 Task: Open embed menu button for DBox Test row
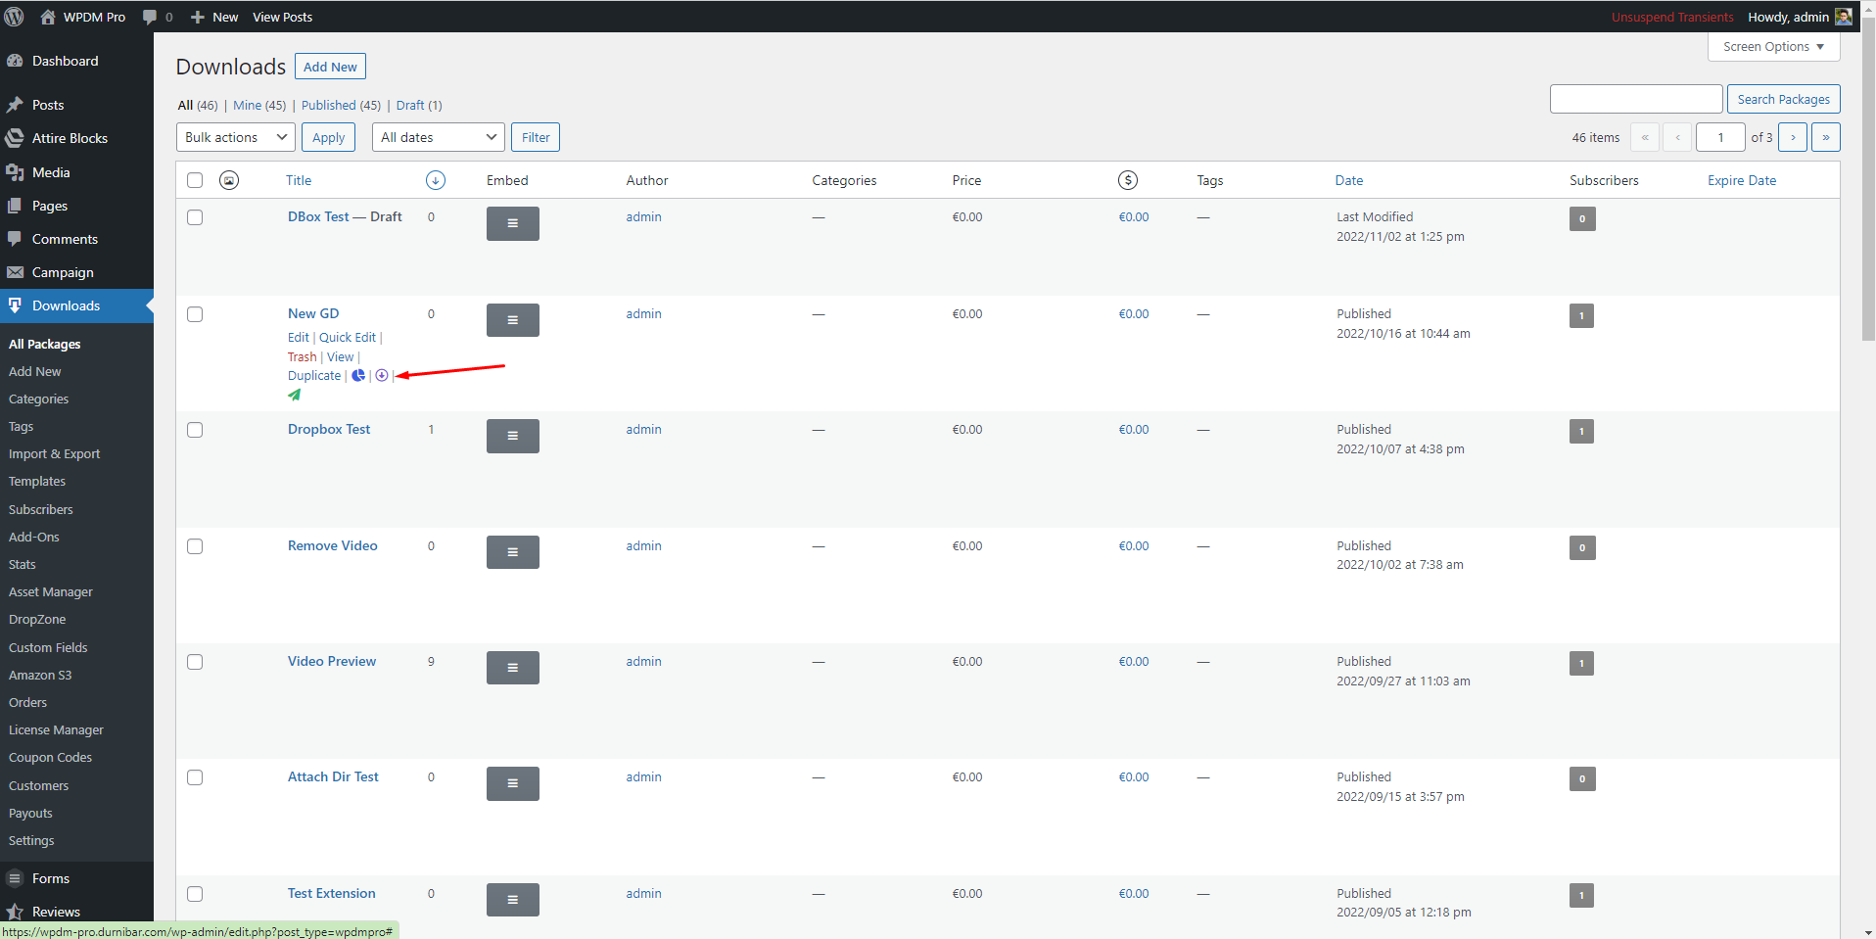point(512,223)
